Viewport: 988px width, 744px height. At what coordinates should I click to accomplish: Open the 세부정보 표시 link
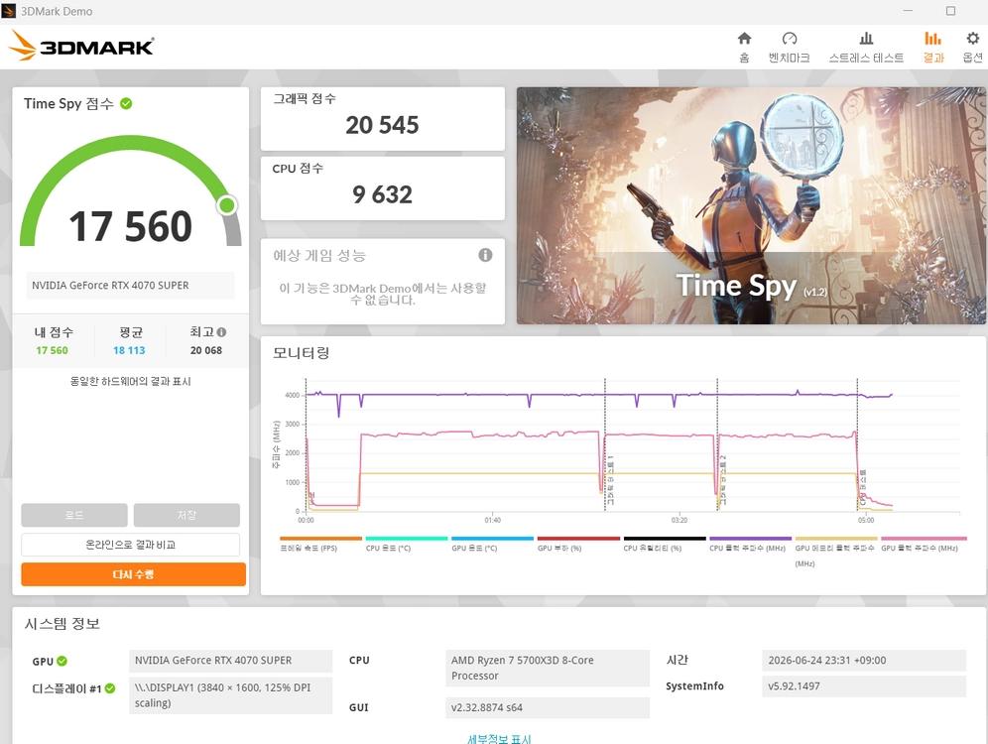pyautogui.click(x=499, y=739)
